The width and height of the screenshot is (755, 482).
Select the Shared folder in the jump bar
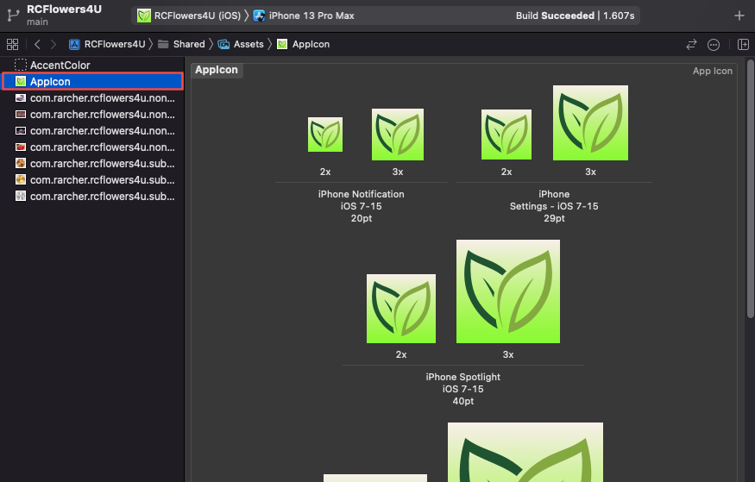181,44
